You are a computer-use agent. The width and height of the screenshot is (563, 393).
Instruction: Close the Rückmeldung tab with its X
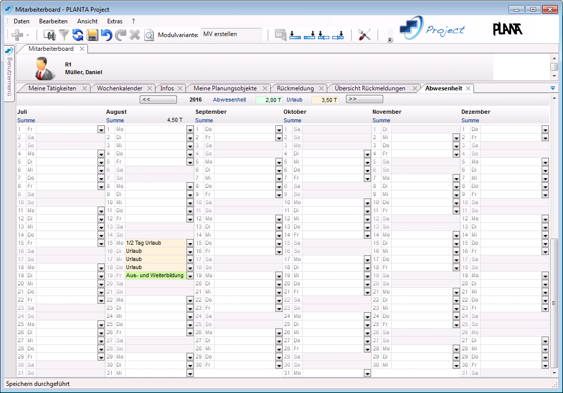322,88
